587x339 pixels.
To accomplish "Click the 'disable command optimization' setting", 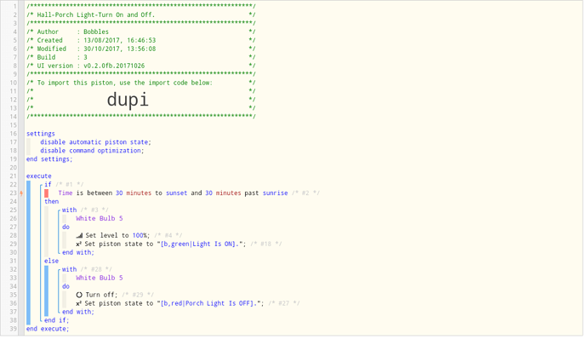I will 92,151.
